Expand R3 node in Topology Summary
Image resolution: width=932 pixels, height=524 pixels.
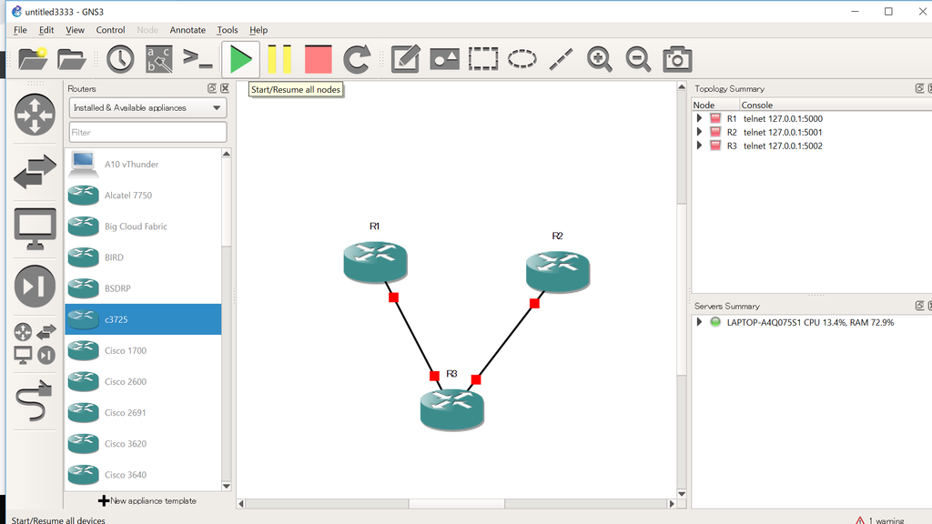click(x=699, y=146)
